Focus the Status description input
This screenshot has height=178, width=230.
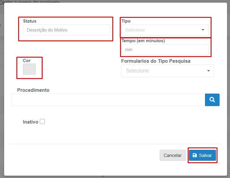click(x=66, y=30)
